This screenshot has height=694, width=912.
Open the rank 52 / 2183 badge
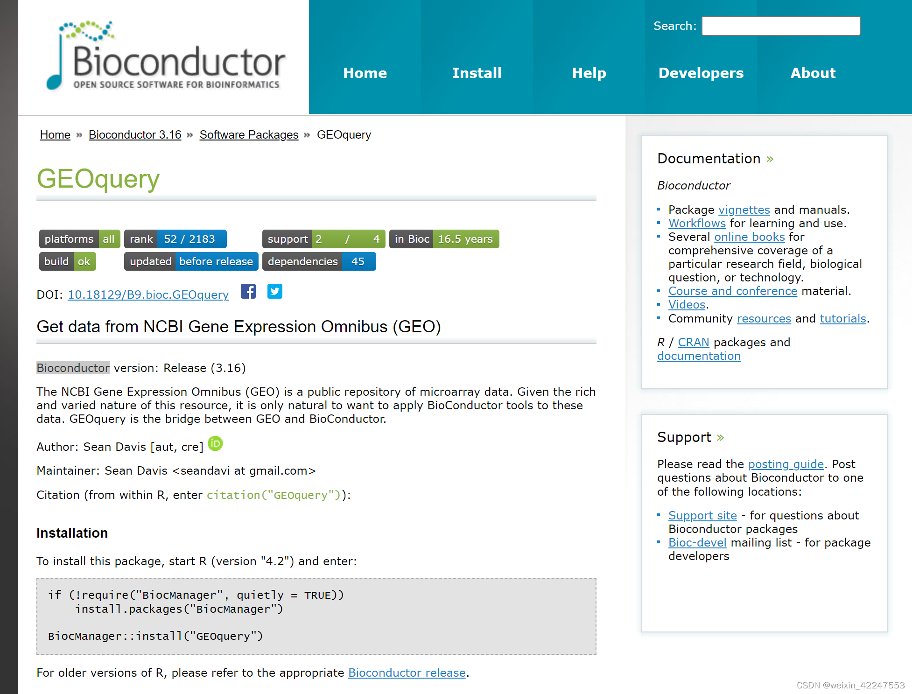[x=175, y=239]
